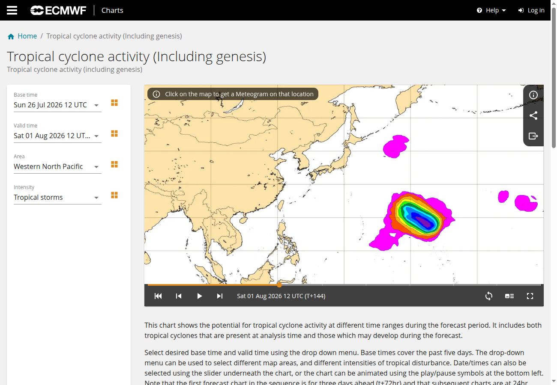
Task: Jump to first frame of animation
Action: pyautogui.click(x=158, y=296)
